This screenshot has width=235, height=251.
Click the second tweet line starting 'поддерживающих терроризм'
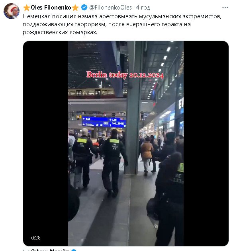pos(107,24)
